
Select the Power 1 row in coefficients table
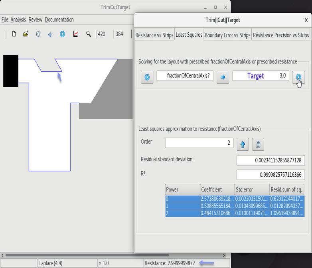235,206
